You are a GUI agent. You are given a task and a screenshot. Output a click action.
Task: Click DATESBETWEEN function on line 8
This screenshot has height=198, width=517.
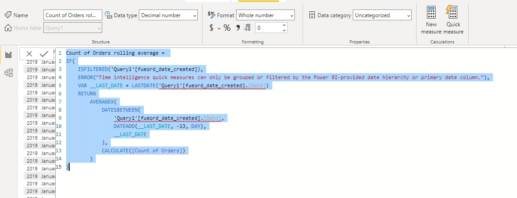(120, 110)
